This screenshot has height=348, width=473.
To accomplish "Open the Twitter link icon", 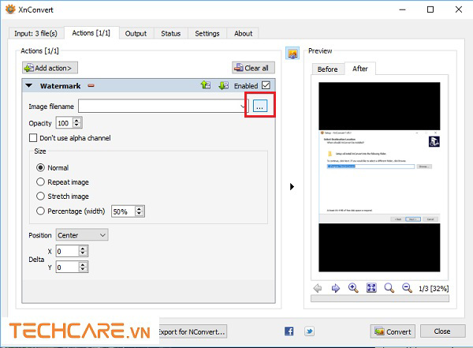I will pos(309,331).
